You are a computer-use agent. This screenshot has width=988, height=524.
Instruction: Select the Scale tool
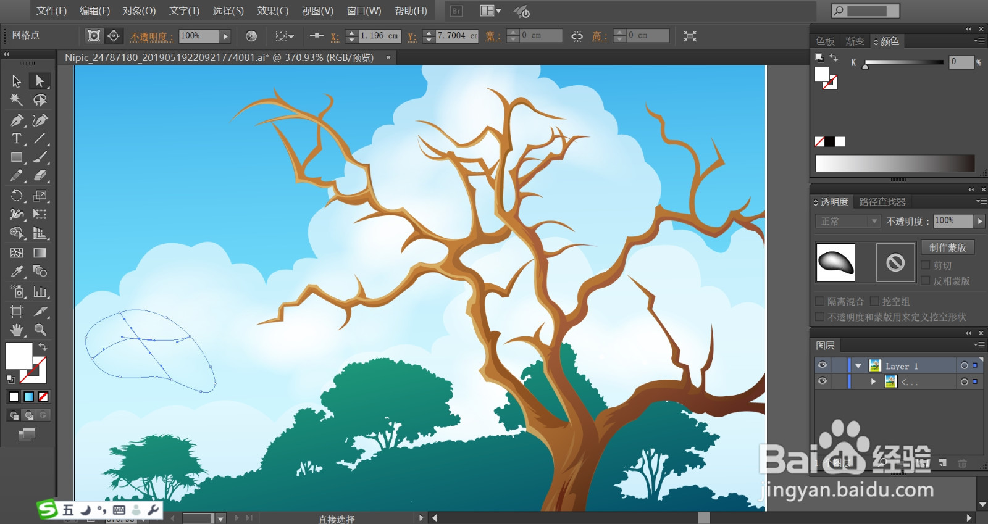coord(40,196)
